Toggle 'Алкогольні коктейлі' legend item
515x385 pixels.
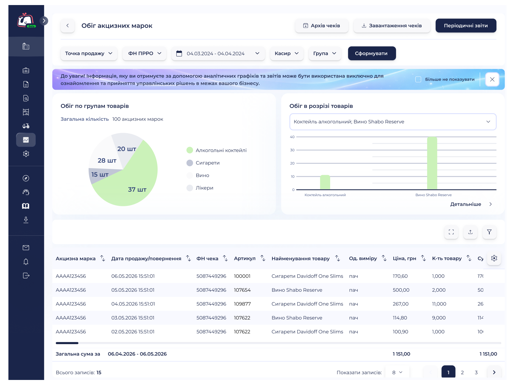(217, 150)
